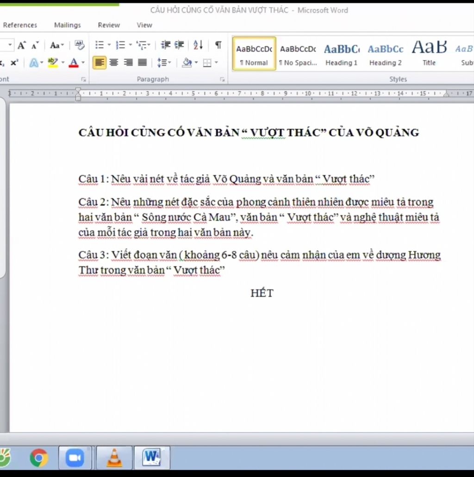Open Line and Paragraph Spacing menu
The height and width of the screenshot is (477, 474).
point(164,62)
